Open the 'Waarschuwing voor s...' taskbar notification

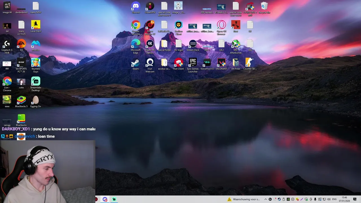coord(244,199)
